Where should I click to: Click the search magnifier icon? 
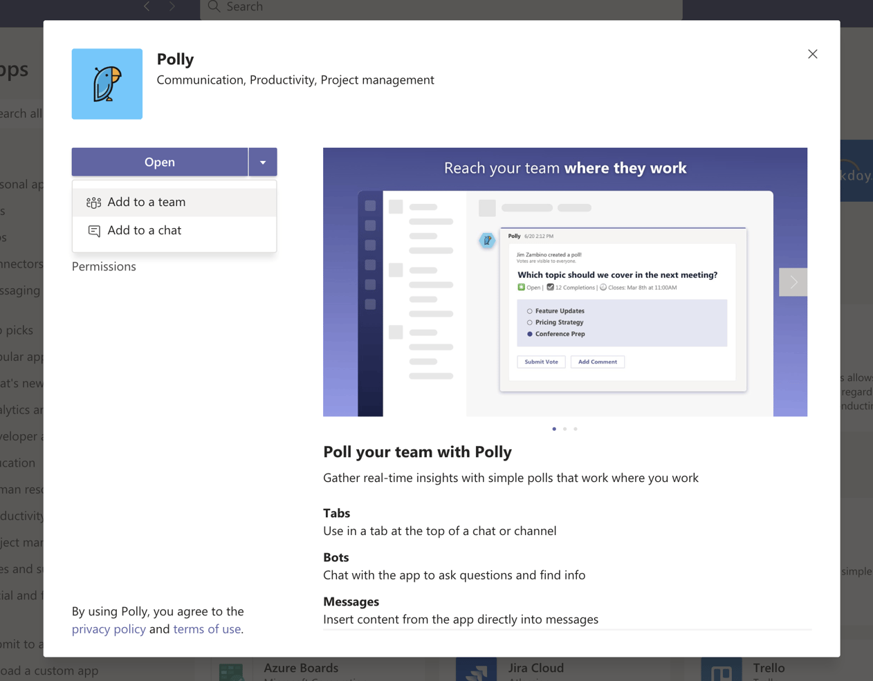(x=214, y=6)
